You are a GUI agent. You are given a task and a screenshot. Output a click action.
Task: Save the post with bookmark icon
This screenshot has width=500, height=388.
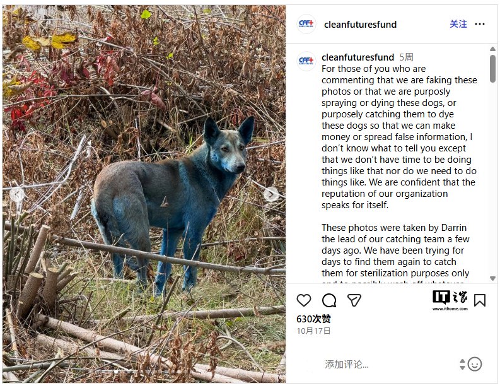click(480, 300)
